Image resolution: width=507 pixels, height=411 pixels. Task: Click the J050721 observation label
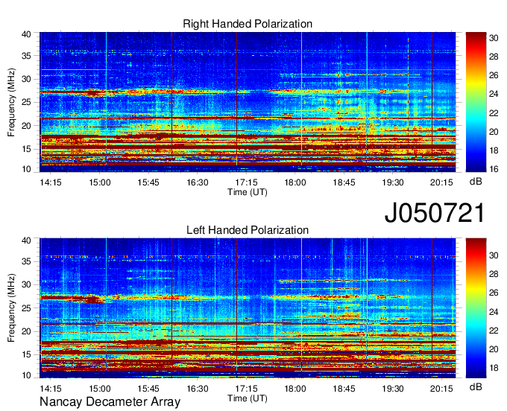[x=435, y=213]
